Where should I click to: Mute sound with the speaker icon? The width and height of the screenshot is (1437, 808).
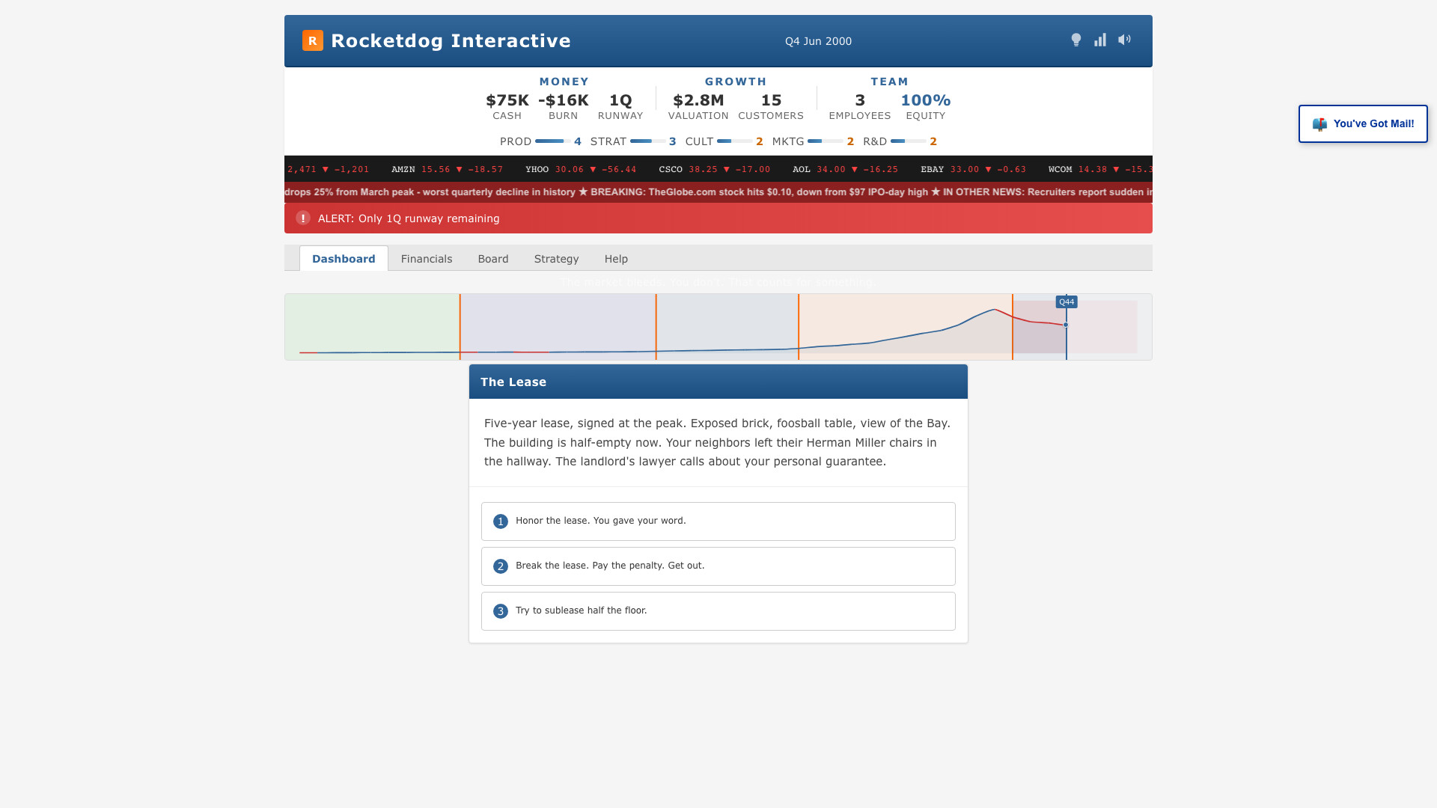tap(1124, 40)
